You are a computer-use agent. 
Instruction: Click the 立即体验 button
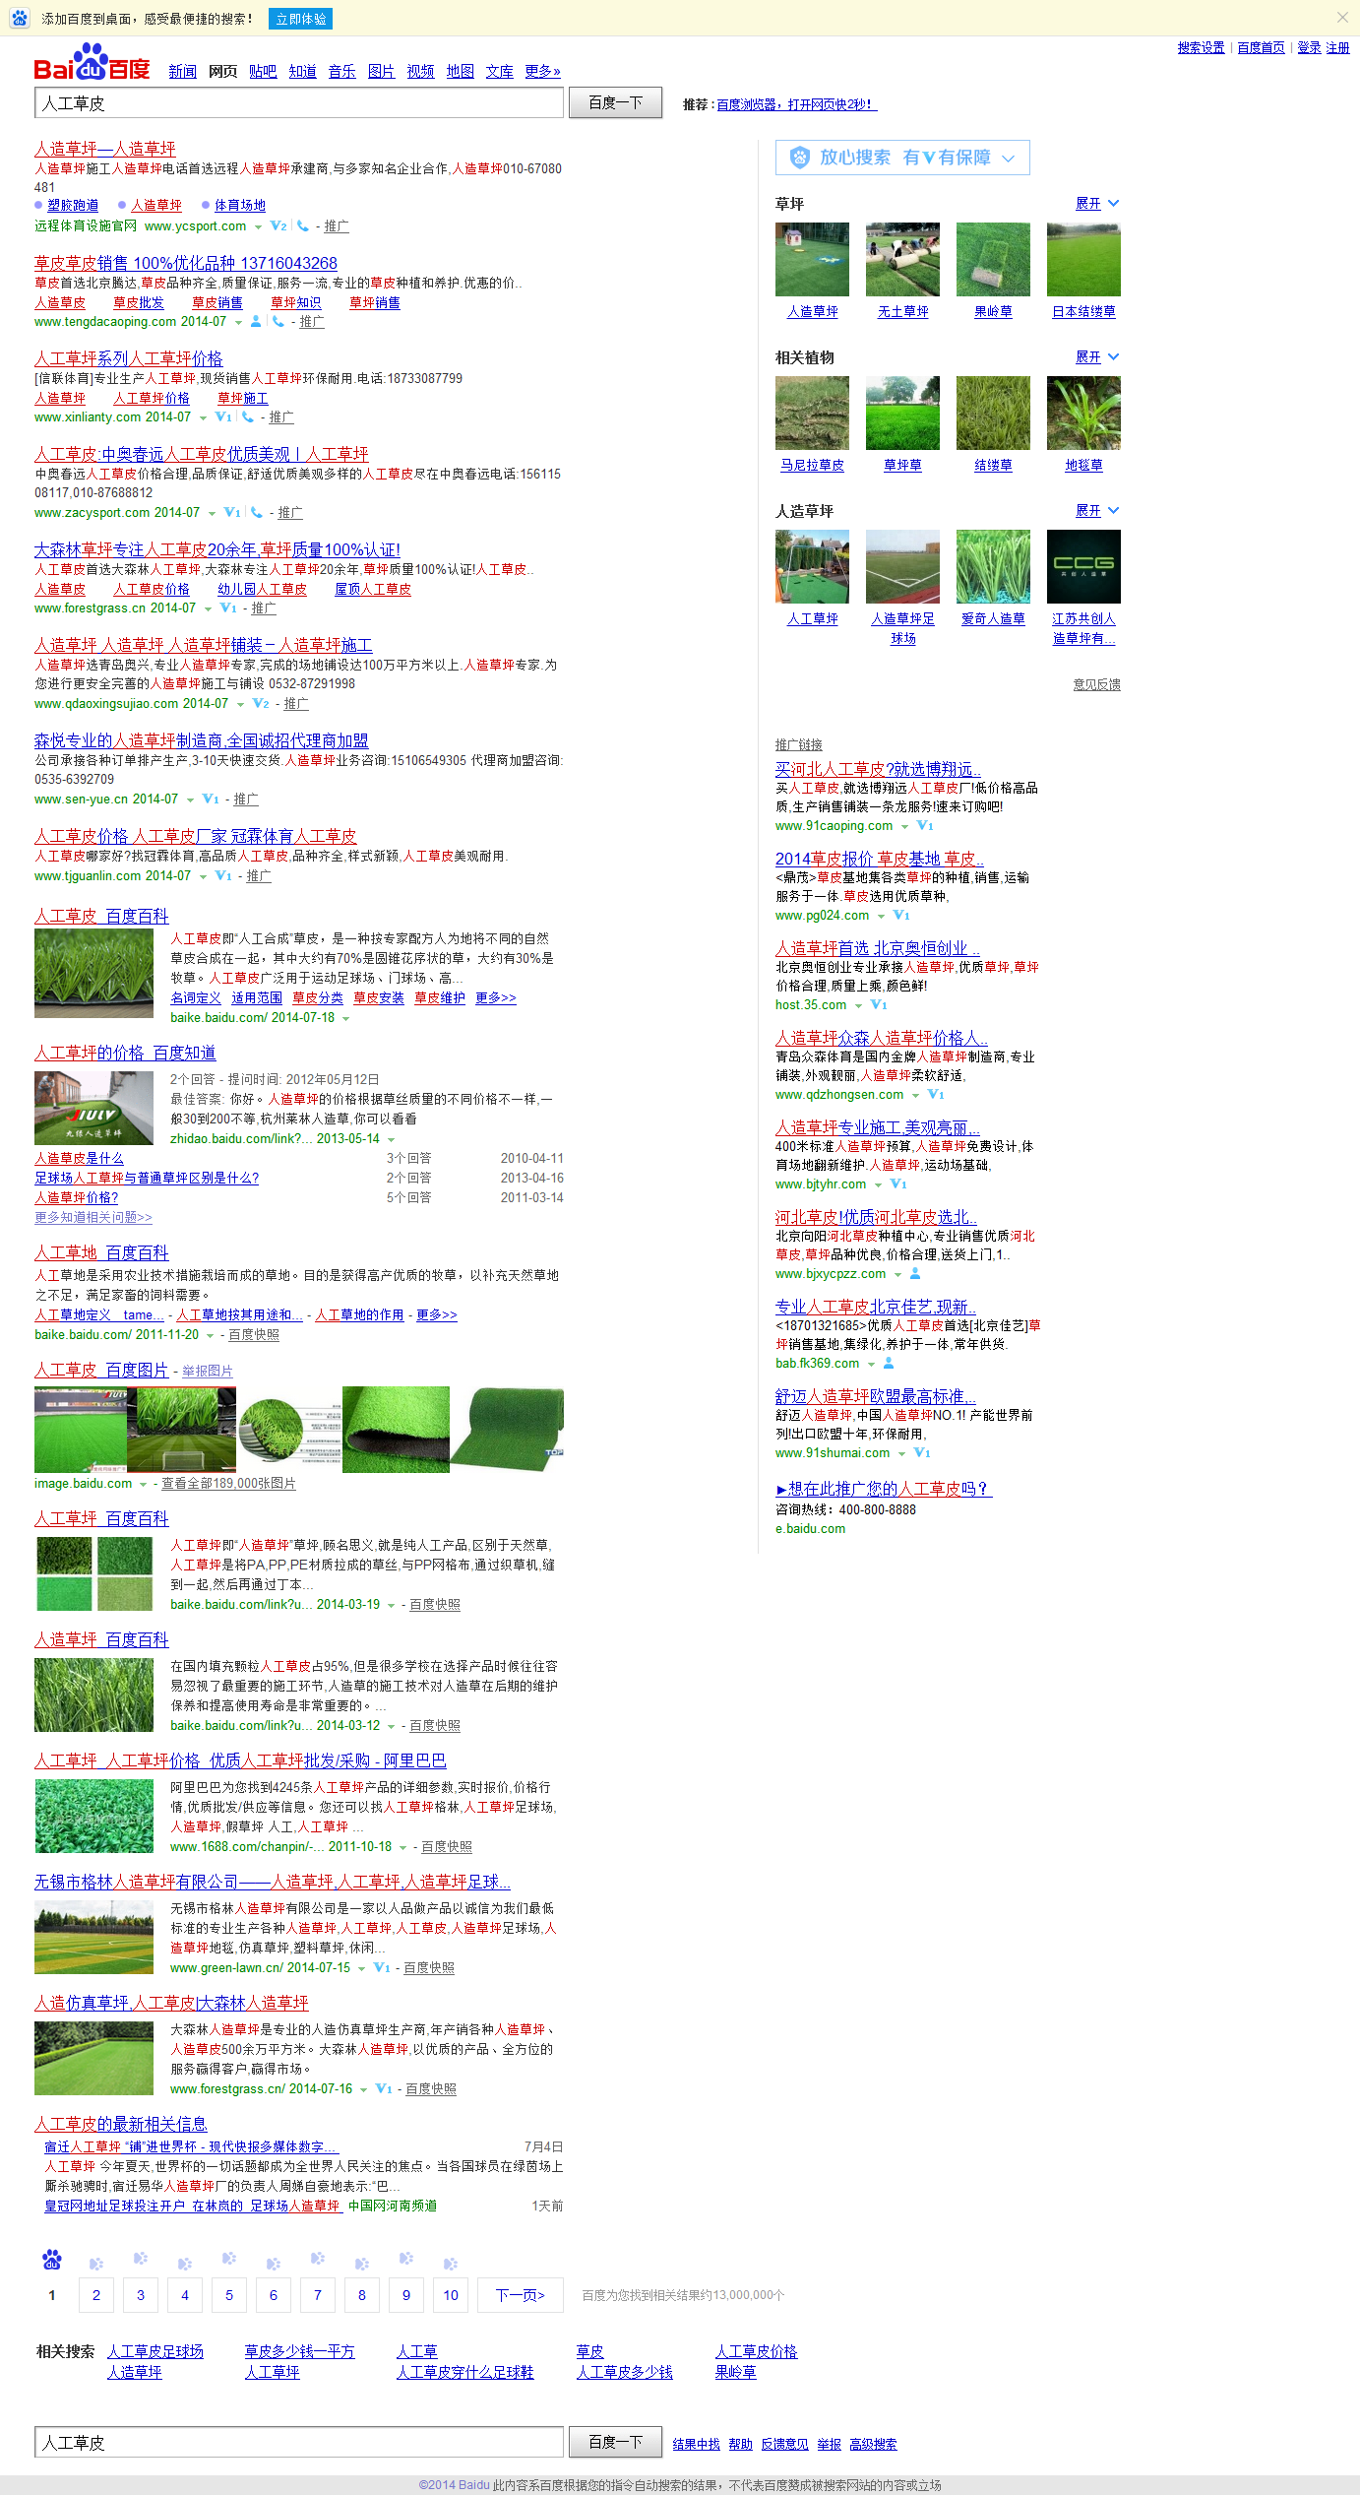[301, 19]
